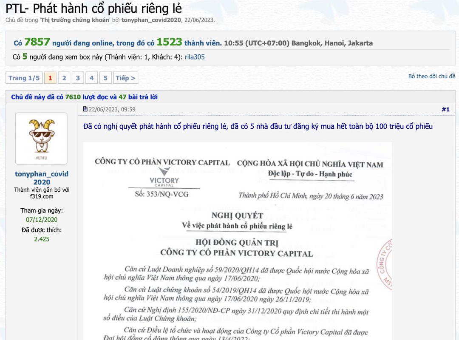Open the attached Victory Capital resolution image
The height and width of the screenshot is (340, 459).
pyautogui.click(x=238, y=241)
